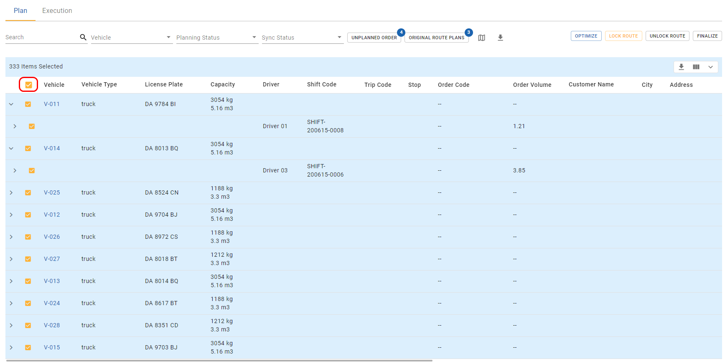Screen dimensions: 725x364
Task: Open vehicle link V-028
Action: (52, 325)
